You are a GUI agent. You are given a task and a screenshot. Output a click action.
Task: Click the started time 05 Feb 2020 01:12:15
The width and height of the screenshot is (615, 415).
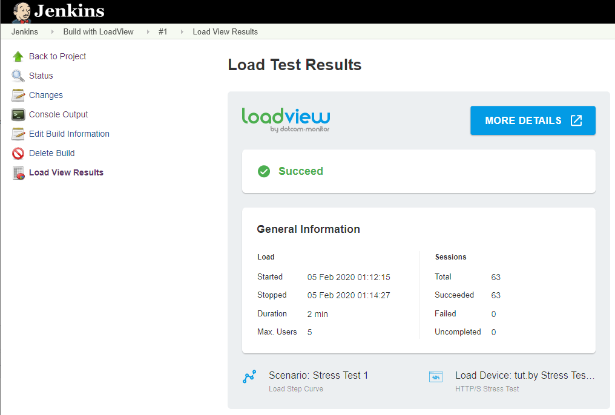point(349,277)
